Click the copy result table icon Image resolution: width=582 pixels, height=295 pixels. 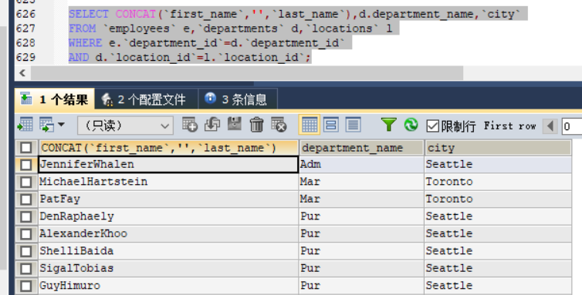[x=47, y=125]
